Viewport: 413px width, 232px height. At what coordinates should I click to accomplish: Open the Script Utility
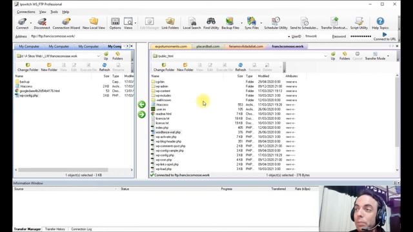[x=359, y=23]
